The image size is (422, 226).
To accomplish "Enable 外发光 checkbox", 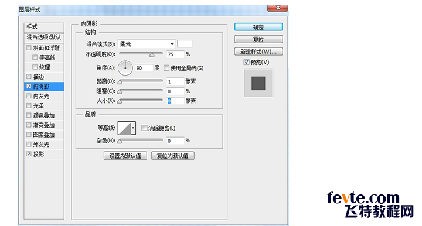I will (29, 144).
